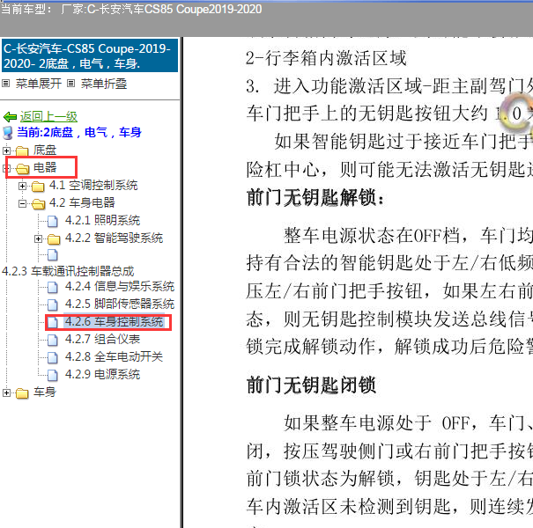Open 4.2.4 信息与娱乐系统 document
This screenshot has height=528, width=533.
tap(120, 287)
